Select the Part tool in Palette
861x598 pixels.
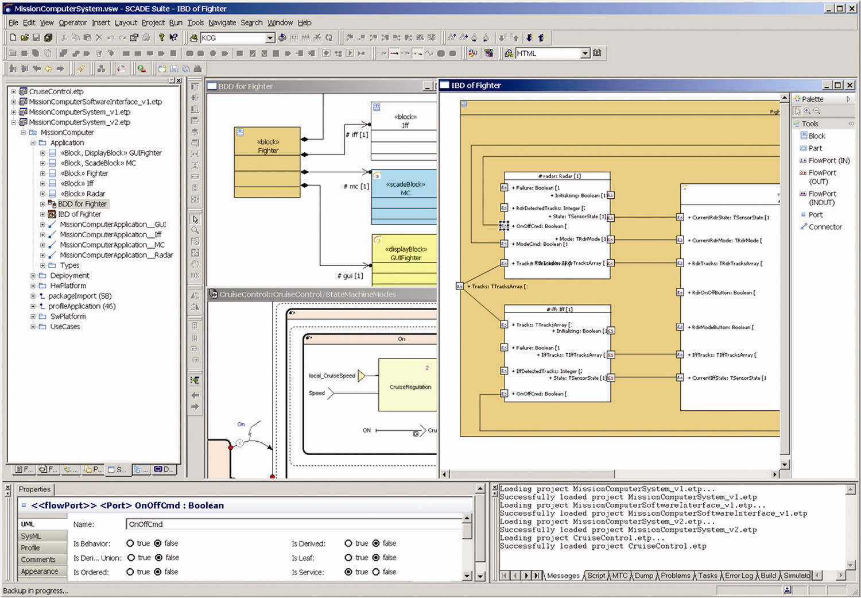tap(810, 148)
